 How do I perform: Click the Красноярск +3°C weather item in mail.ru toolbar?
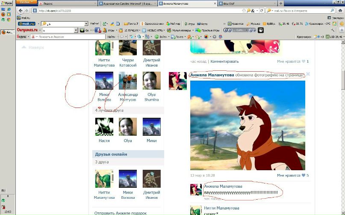[318, 24]
